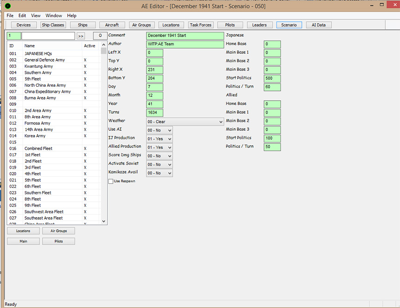Click the Bottom Y field
The height and width of the screenshot is (308, 400).
[155, 78]
